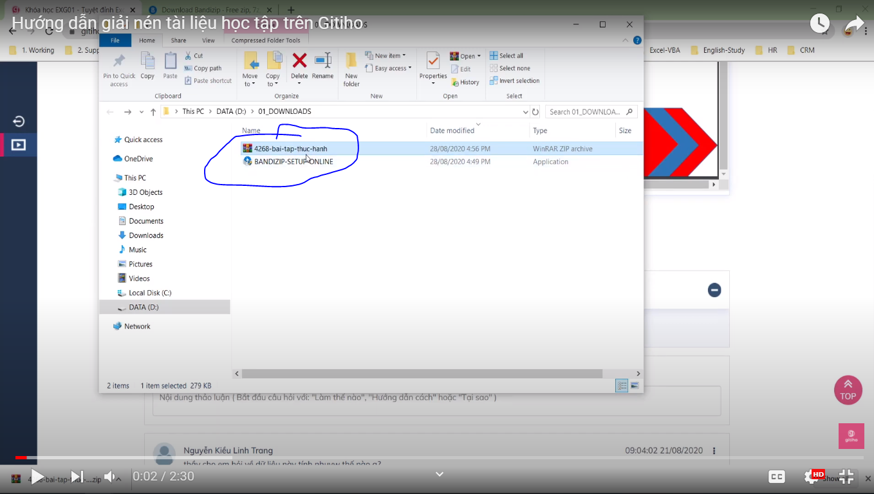Open Quick access in navigation pane

click(x=138, y=140)
